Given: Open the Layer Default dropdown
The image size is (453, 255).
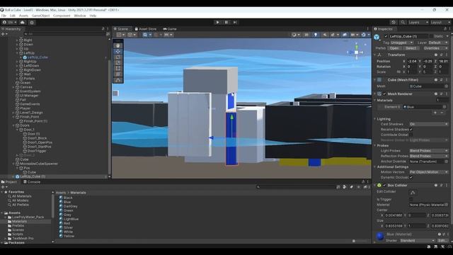Looking at the screenshot, I should [438, 42].
